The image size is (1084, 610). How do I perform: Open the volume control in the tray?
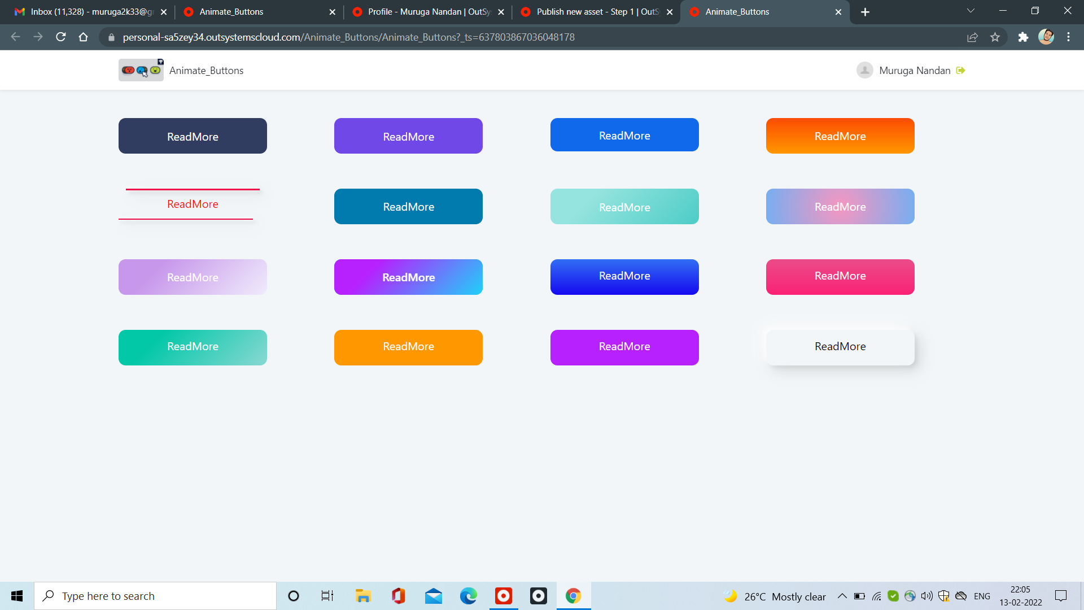pyautogui.click(x=926, y=596)
